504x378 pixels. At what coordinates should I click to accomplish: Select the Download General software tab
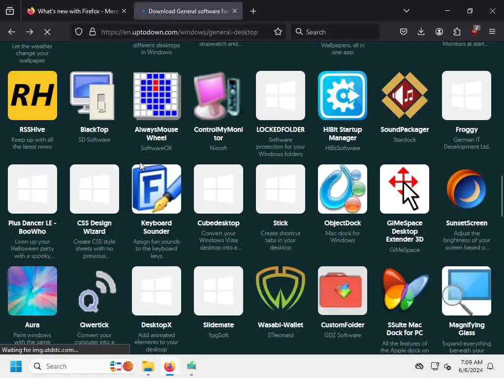point(188,11)
